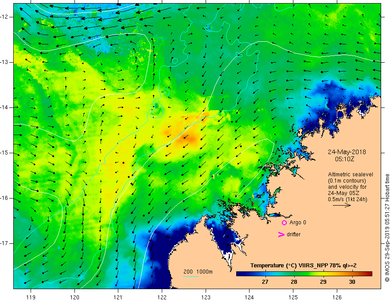Screen dimensions: 390x302
Task: Click the 27 value on temperature scale
Action: (x=265, y=282)
